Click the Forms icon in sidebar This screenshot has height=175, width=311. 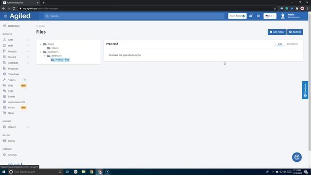4,107
